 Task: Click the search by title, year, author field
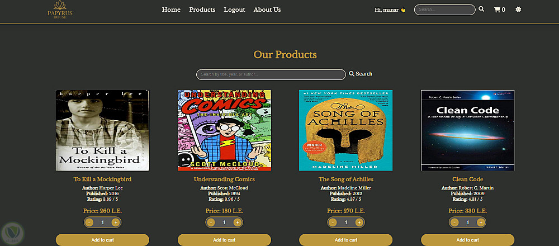[x=271, y=74]
